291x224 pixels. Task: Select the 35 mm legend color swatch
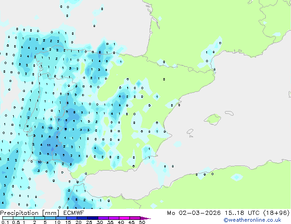click(x=113, y=218)
